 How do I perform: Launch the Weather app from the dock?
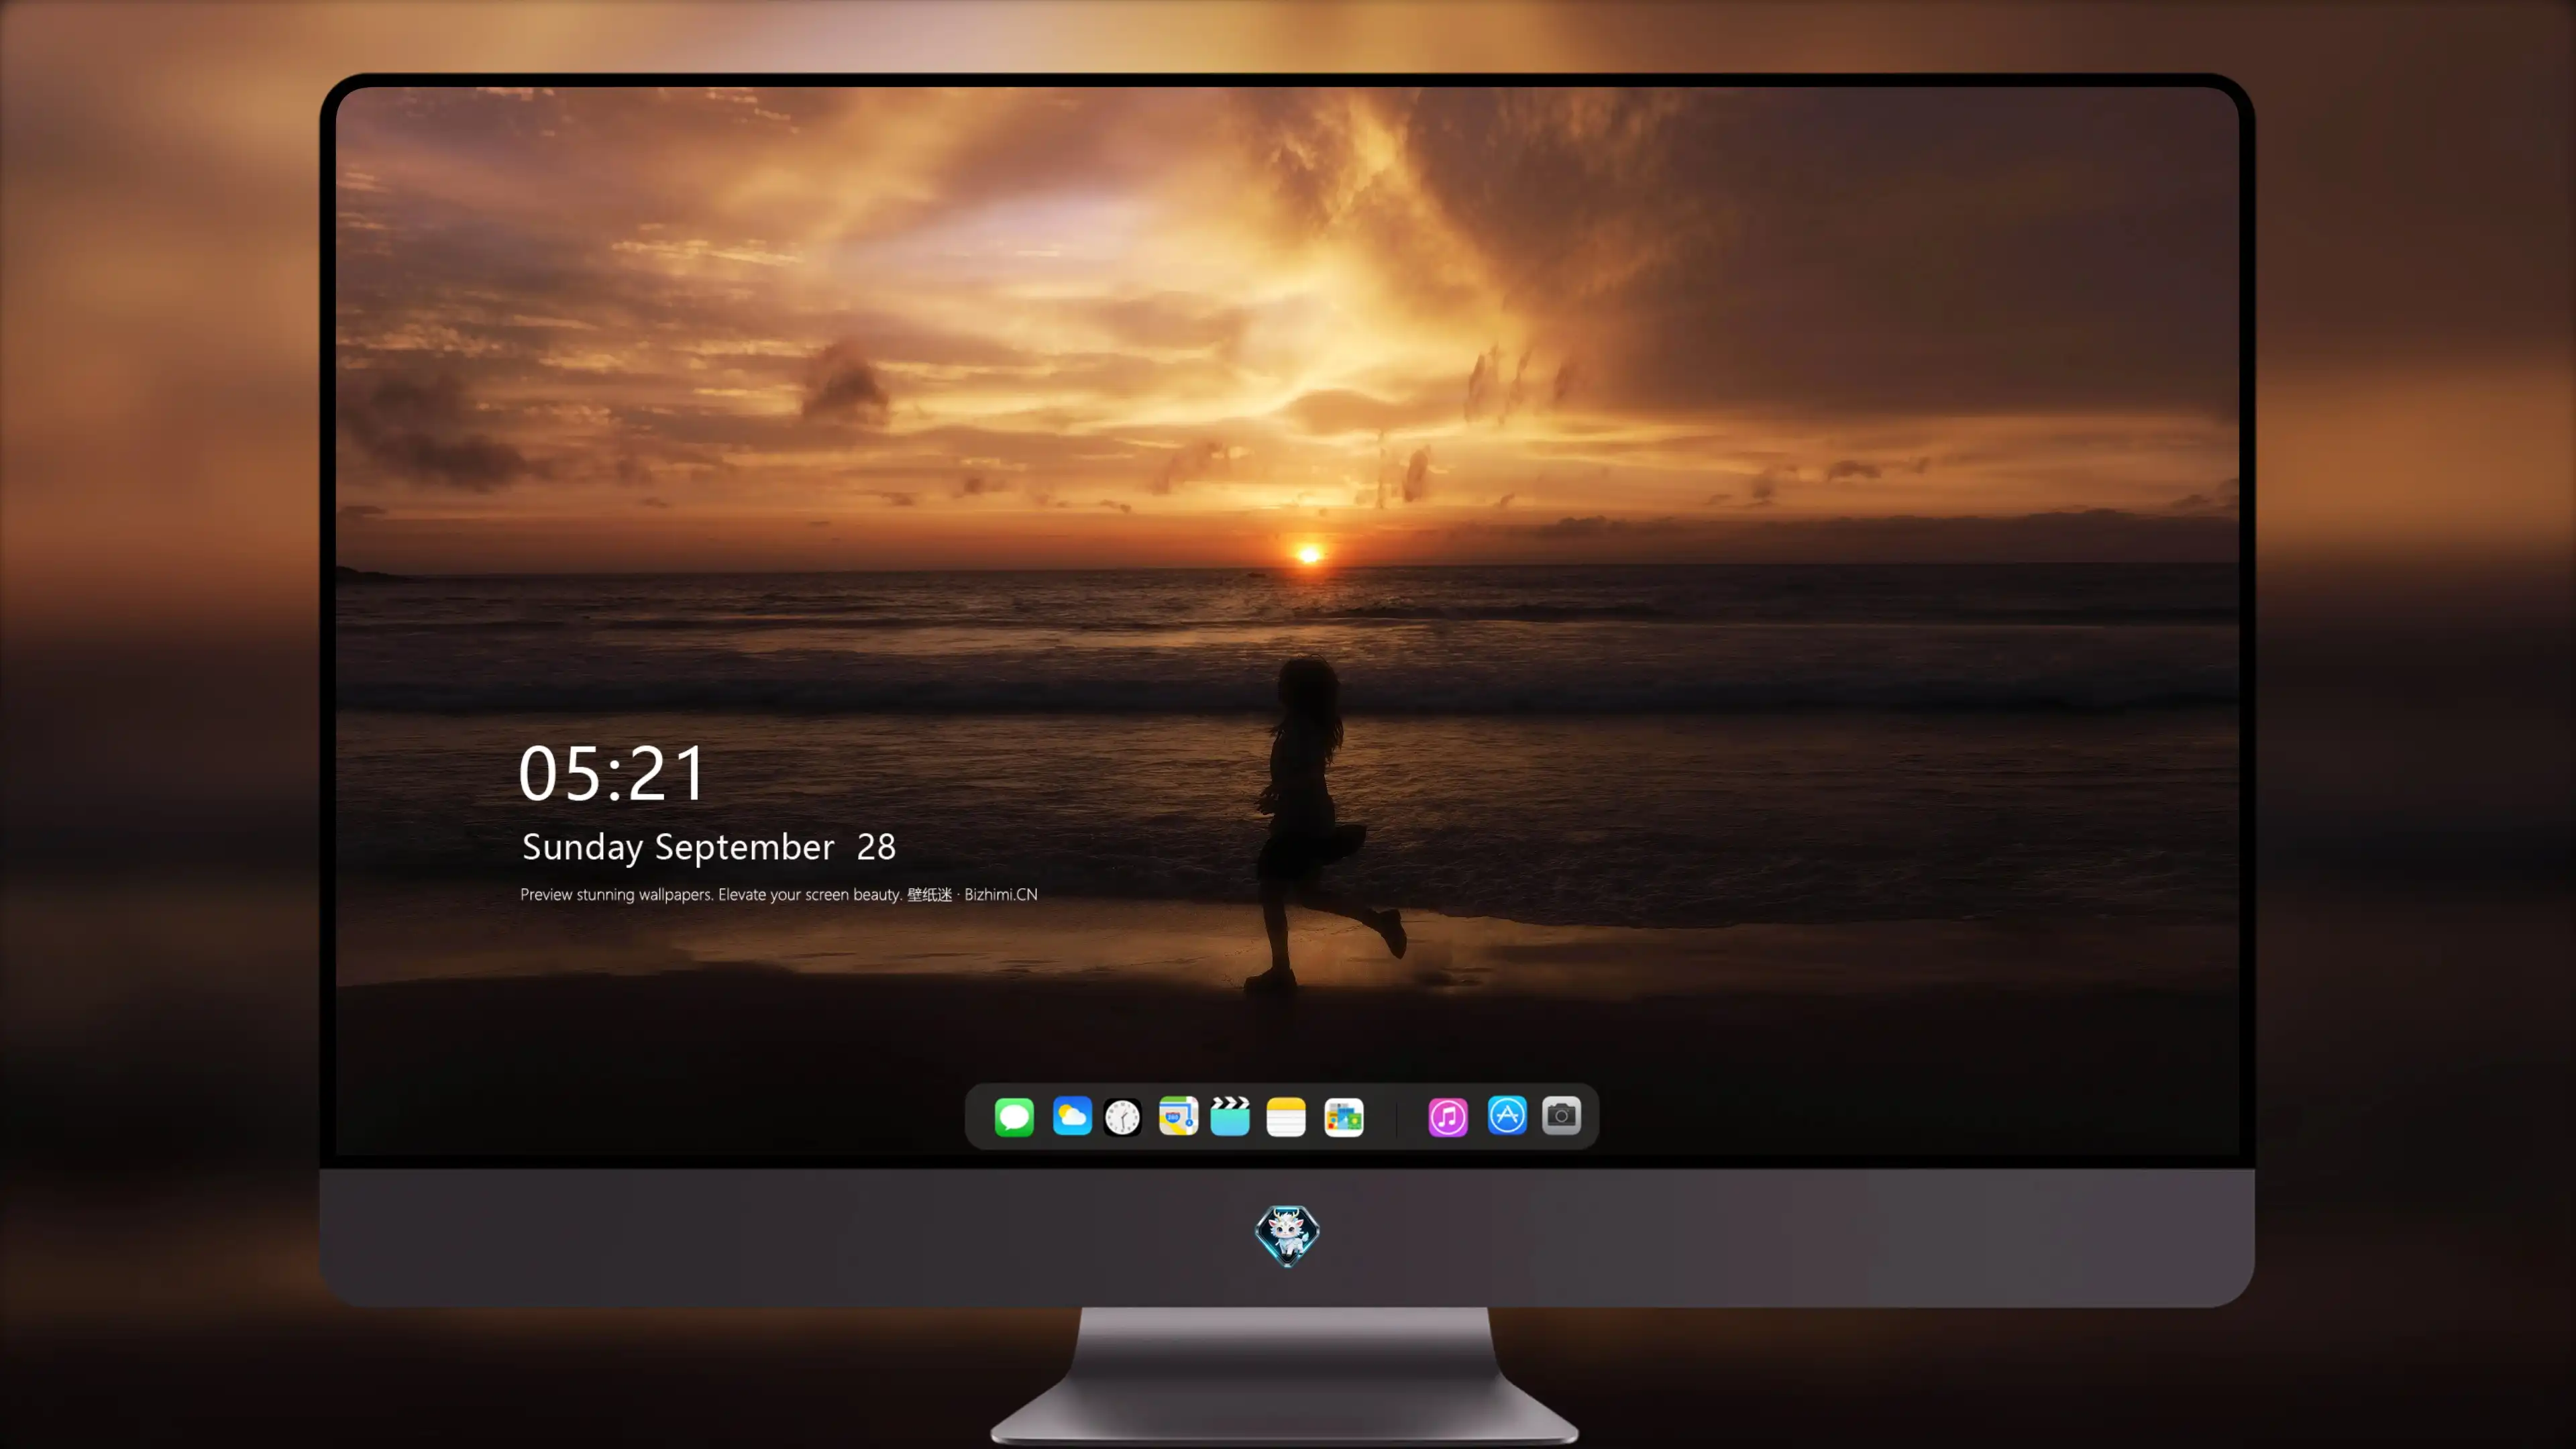click(x=1072, y=1116)
